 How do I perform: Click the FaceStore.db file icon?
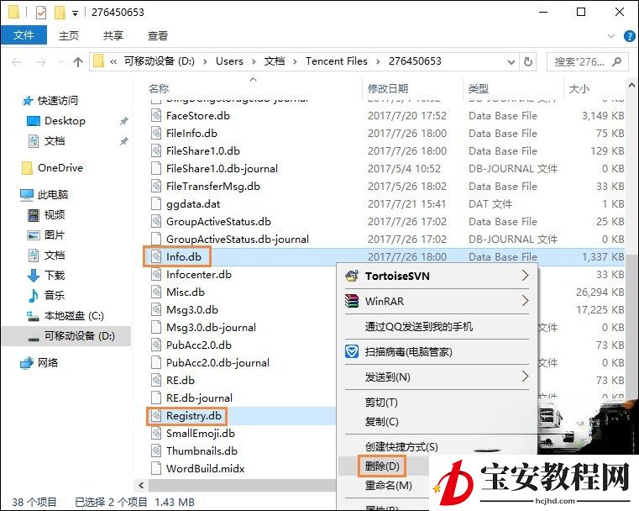(156, 116)
